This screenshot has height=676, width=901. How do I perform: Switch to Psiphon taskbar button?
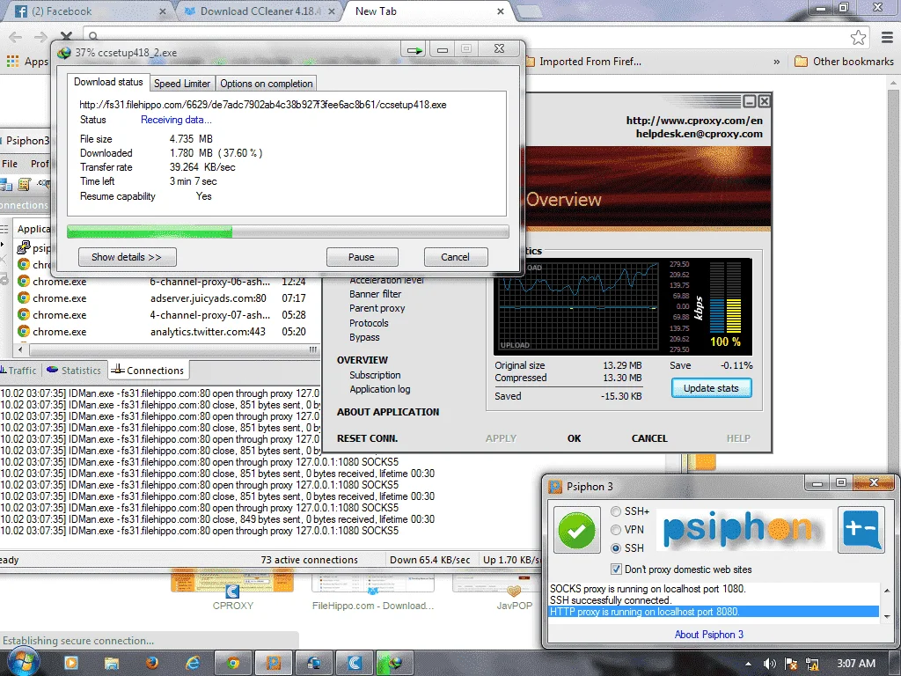point(274,663)
